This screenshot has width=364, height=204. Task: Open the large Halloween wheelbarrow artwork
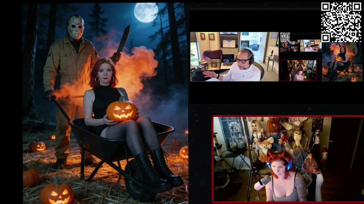coord(106,103)
